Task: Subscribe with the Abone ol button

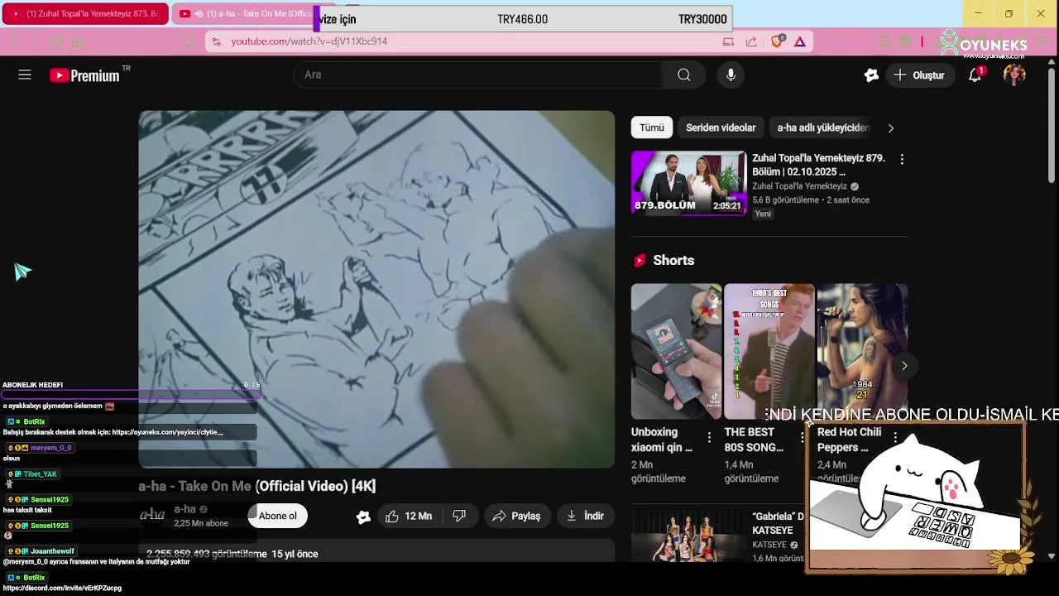Action: tap(278, 516)
